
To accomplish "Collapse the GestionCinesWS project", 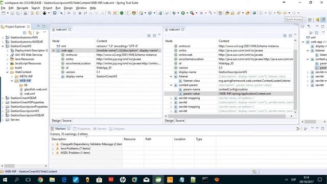I will 3,46.
